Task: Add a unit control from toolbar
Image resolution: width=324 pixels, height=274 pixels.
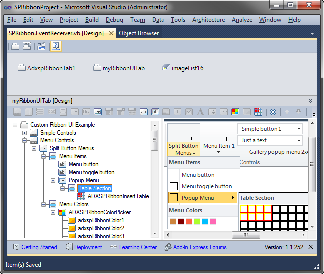Action: coord(224,112)
